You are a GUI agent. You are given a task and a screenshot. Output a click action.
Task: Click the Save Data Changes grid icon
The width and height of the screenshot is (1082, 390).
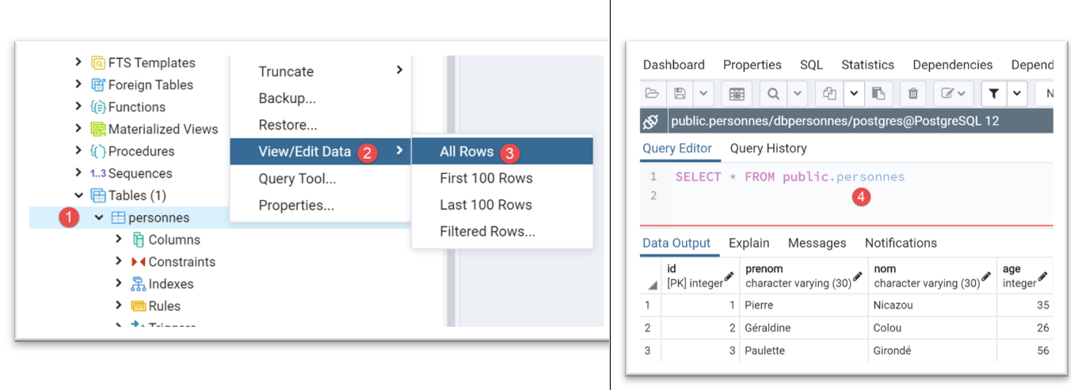(737, 93)
